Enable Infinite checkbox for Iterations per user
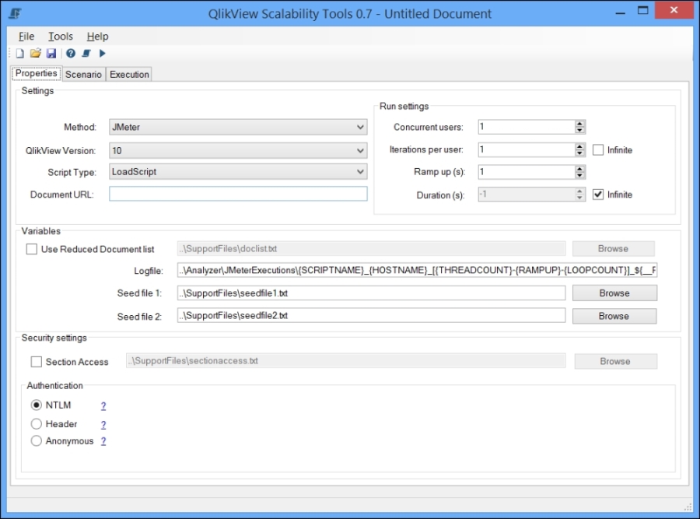Screen dimensions: 700x519 [x=598, y=150]
